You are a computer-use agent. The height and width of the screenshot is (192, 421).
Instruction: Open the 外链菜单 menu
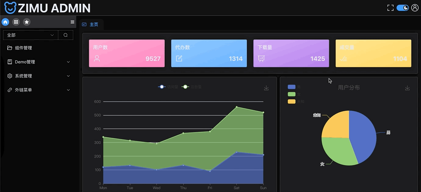click(x=39, y=90)
